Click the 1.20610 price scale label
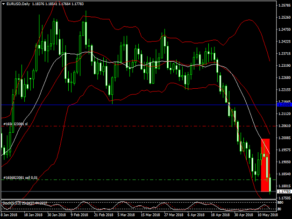292x219 pixels. pos(285,126)
